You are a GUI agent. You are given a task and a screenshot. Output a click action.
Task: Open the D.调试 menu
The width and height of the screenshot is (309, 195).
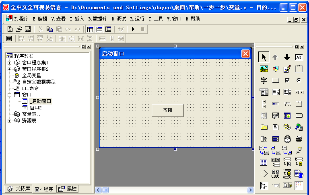tap(119, 19)
